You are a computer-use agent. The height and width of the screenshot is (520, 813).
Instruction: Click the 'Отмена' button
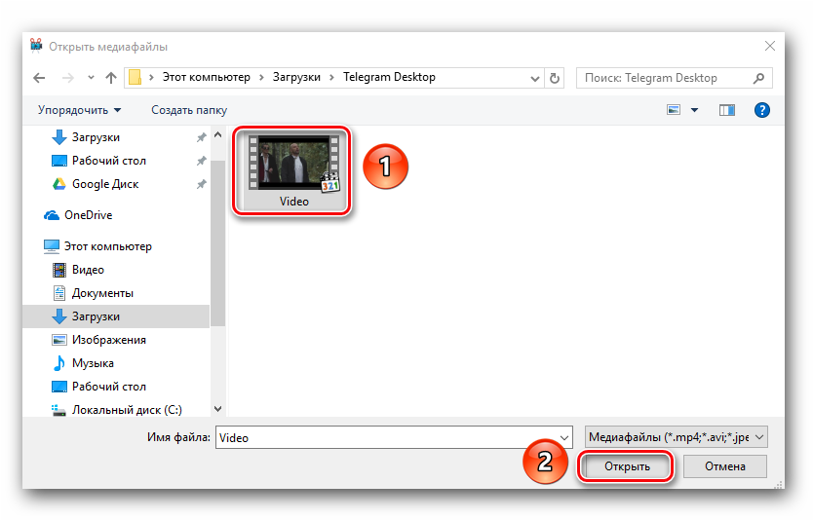pos(725,466)
